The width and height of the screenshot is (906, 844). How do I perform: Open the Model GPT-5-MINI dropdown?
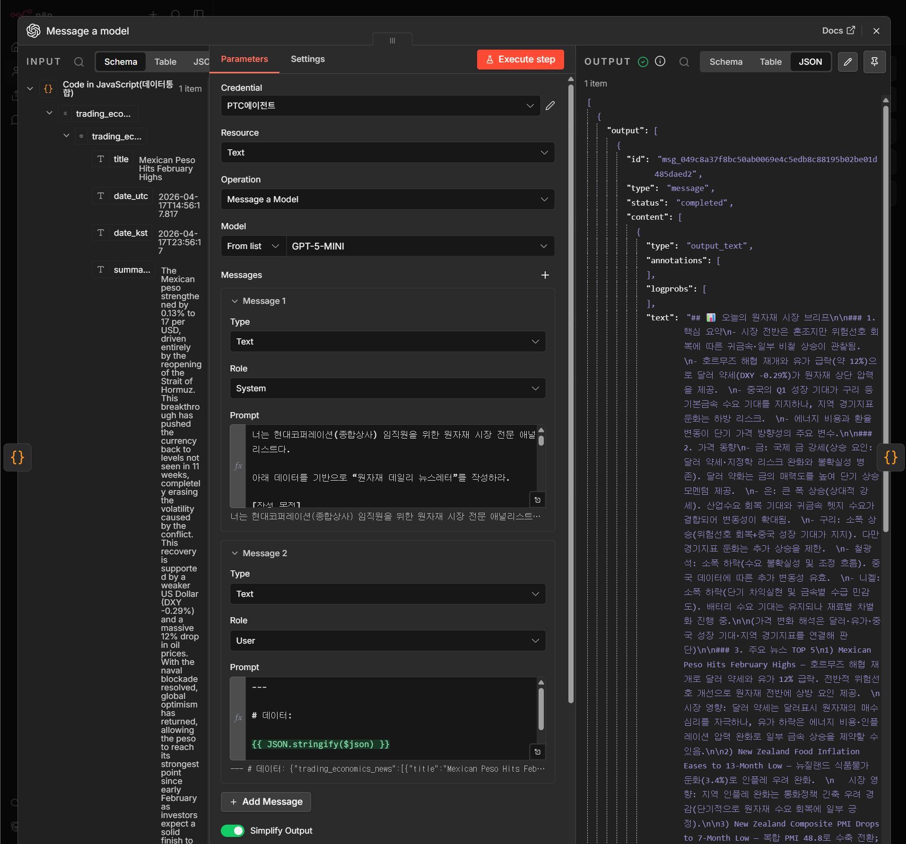coord(420,246)
